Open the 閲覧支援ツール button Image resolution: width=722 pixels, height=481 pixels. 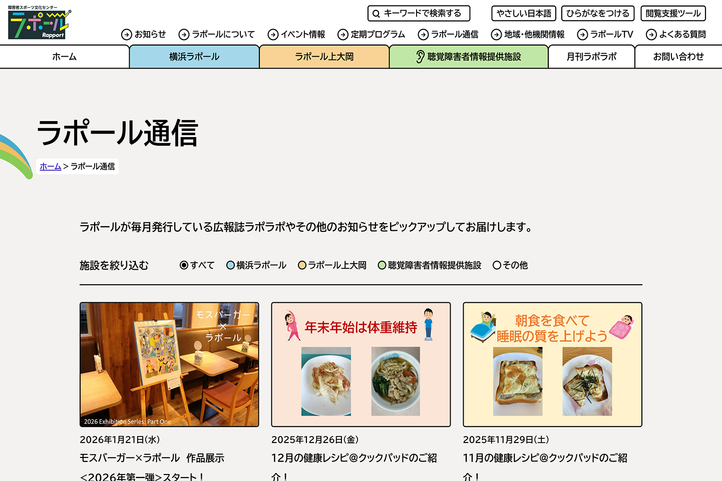point(673,14)
